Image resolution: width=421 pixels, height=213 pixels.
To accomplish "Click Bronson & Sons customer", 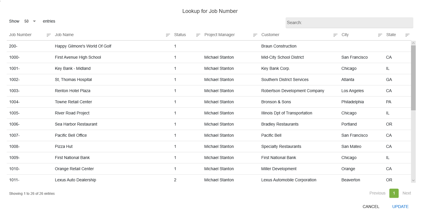I will pos(276,102).
